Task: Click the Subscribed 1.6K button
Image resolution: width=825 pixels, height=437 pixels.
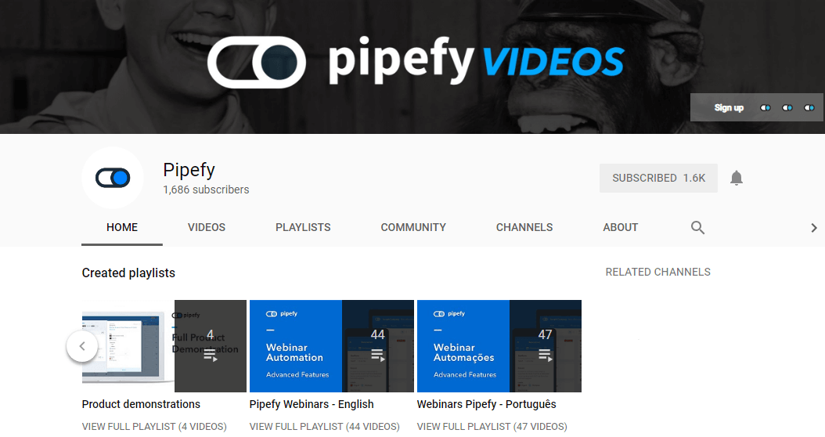Action: click(658, 178)
